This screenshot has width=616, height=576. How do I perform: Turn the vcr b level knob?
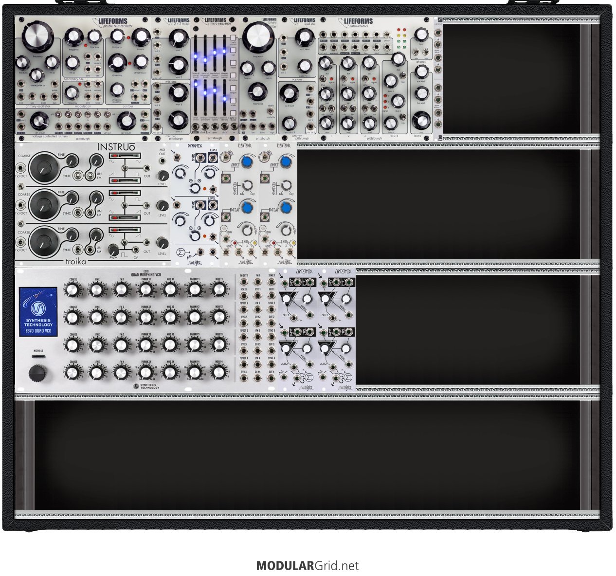(x=127, y=121)
